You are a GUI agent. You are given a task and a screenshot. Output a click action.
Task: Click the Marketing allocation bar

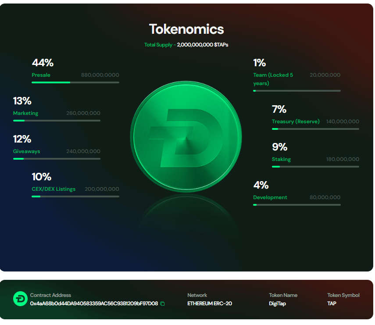tap(57, 121)
